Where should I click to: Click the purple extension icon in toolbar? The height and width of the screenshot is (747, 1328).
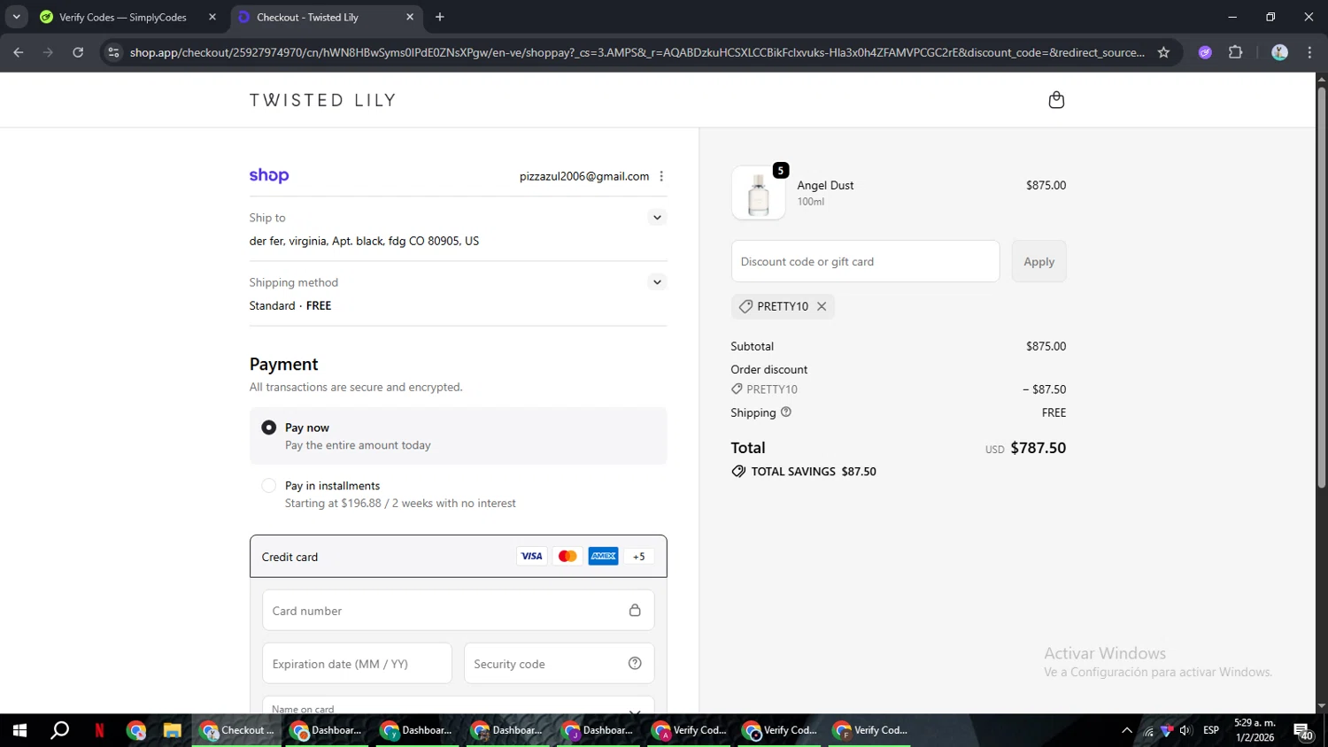coord(1205,52)
